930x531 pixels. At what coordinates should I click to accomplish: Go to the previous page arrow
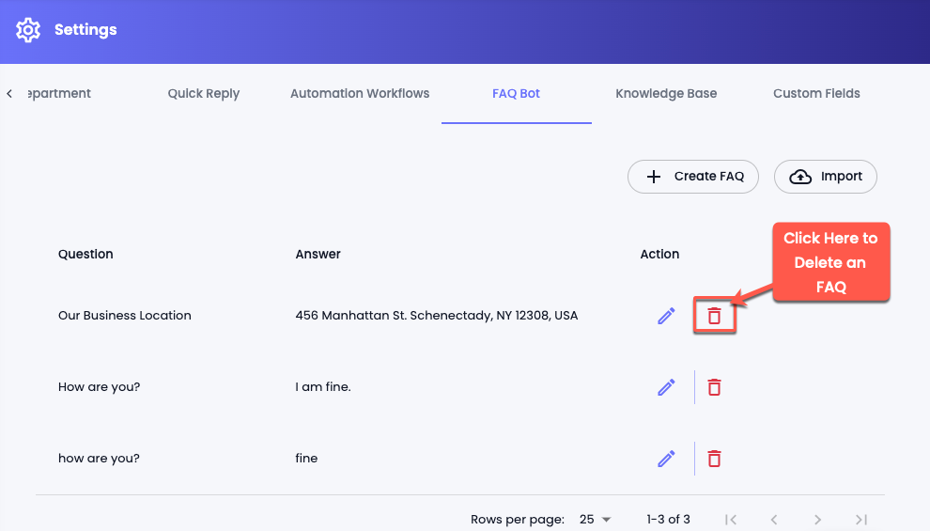tap(774, 520)
